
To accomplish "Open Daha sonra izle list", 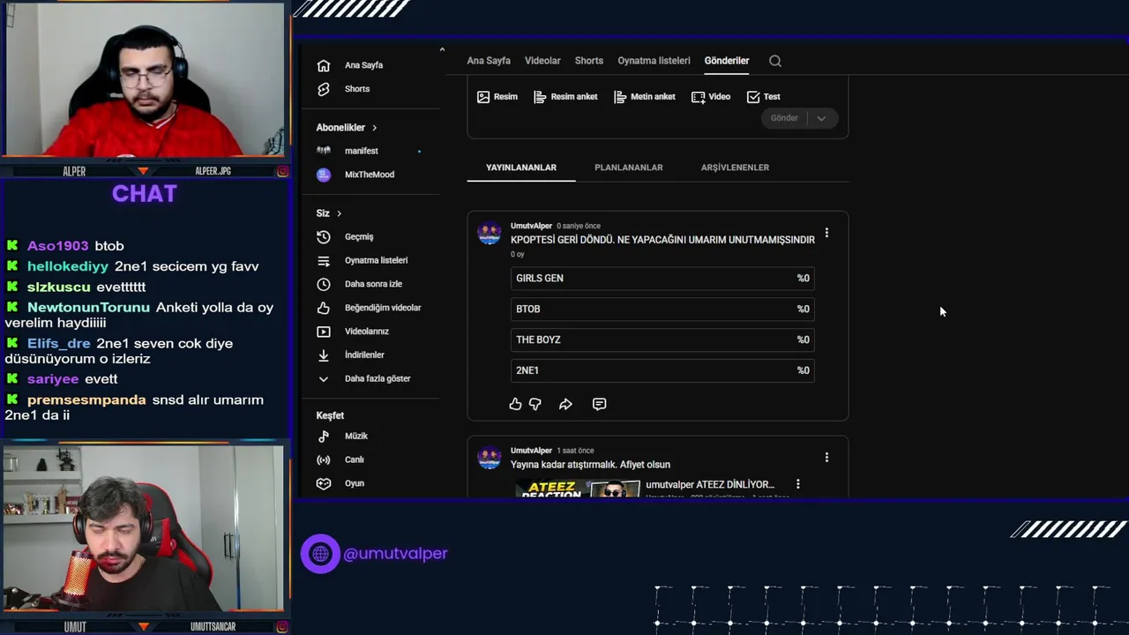I will pyautogui.click(x=373, y=284).
